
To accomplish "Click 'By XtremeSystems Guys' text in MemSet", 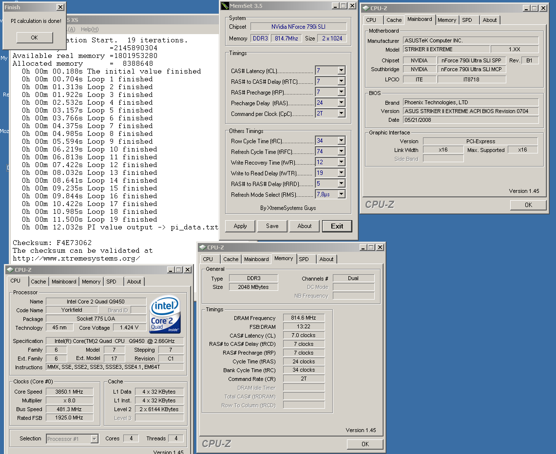I will (288, 208).
